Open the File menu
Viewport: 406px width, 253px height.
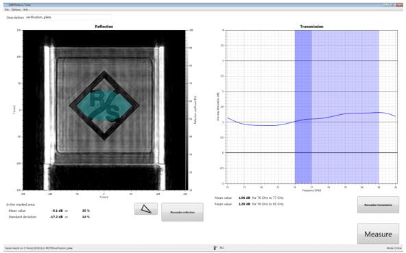coord(7,10)
